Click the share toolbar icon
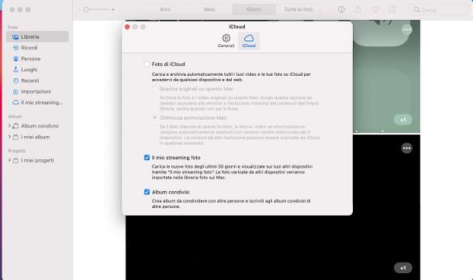This screenshot has width=473, height=280. point(358,9)
